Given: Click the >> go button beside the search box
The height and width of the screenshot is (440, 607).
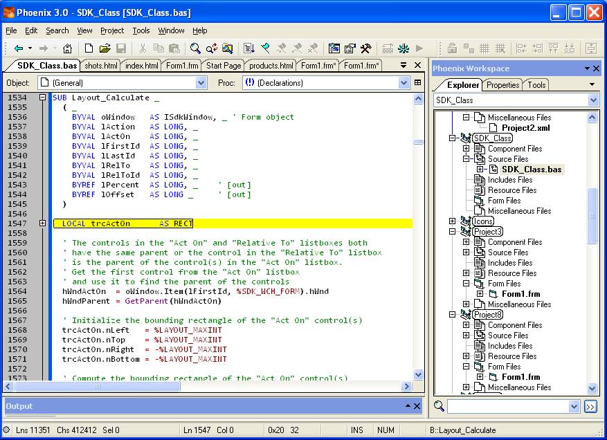Looking at the screenshot, I should tap(590, 406).
